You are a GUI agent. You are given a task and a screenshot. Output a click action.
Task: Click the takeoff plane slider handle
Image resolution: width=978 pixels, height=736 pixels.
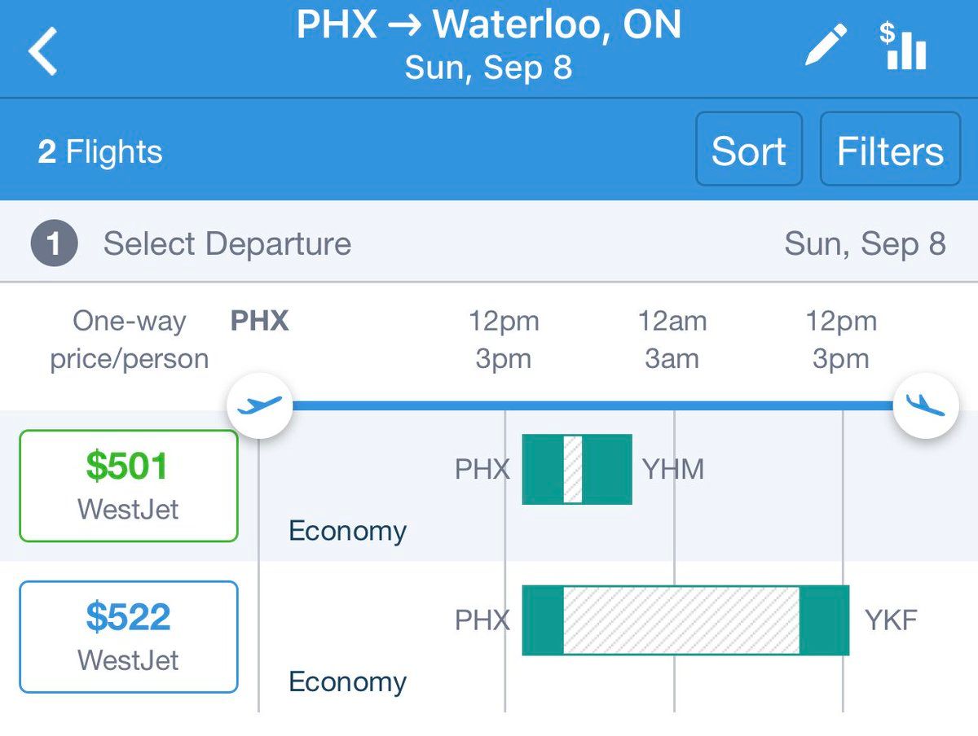point(259,405)
